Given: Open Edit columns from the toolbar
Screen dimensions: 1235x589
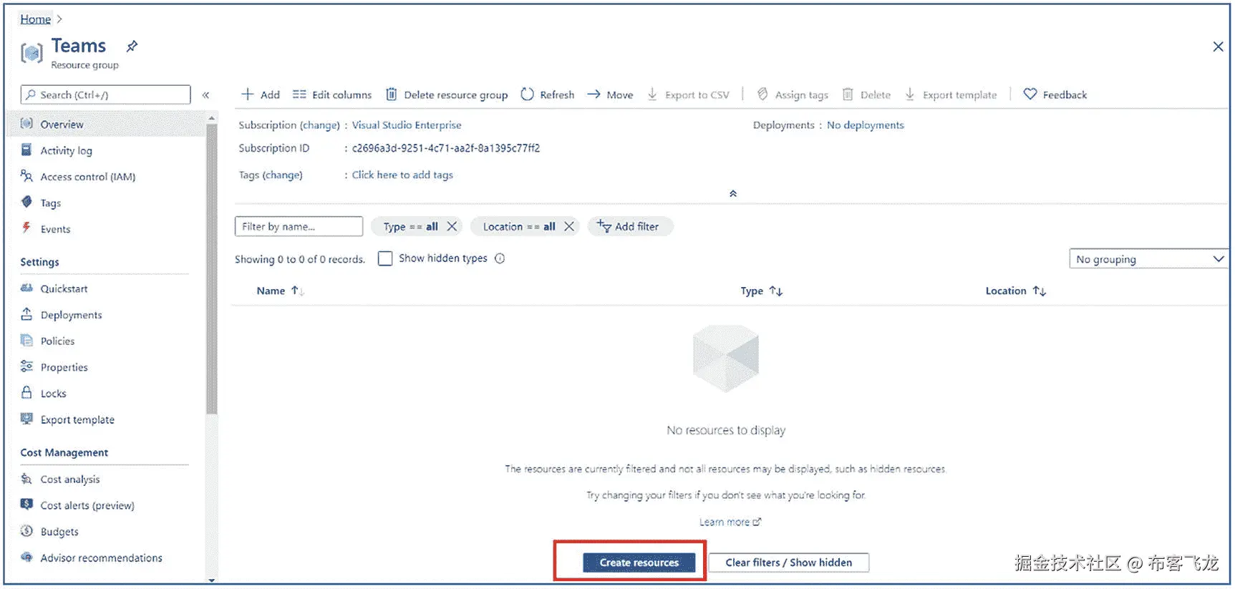Looking at the screenshot, I should click(x=332, y=94).
